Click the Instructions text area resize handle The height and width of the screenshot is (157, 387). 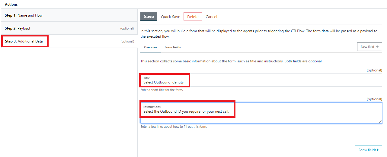coord(380,121)
